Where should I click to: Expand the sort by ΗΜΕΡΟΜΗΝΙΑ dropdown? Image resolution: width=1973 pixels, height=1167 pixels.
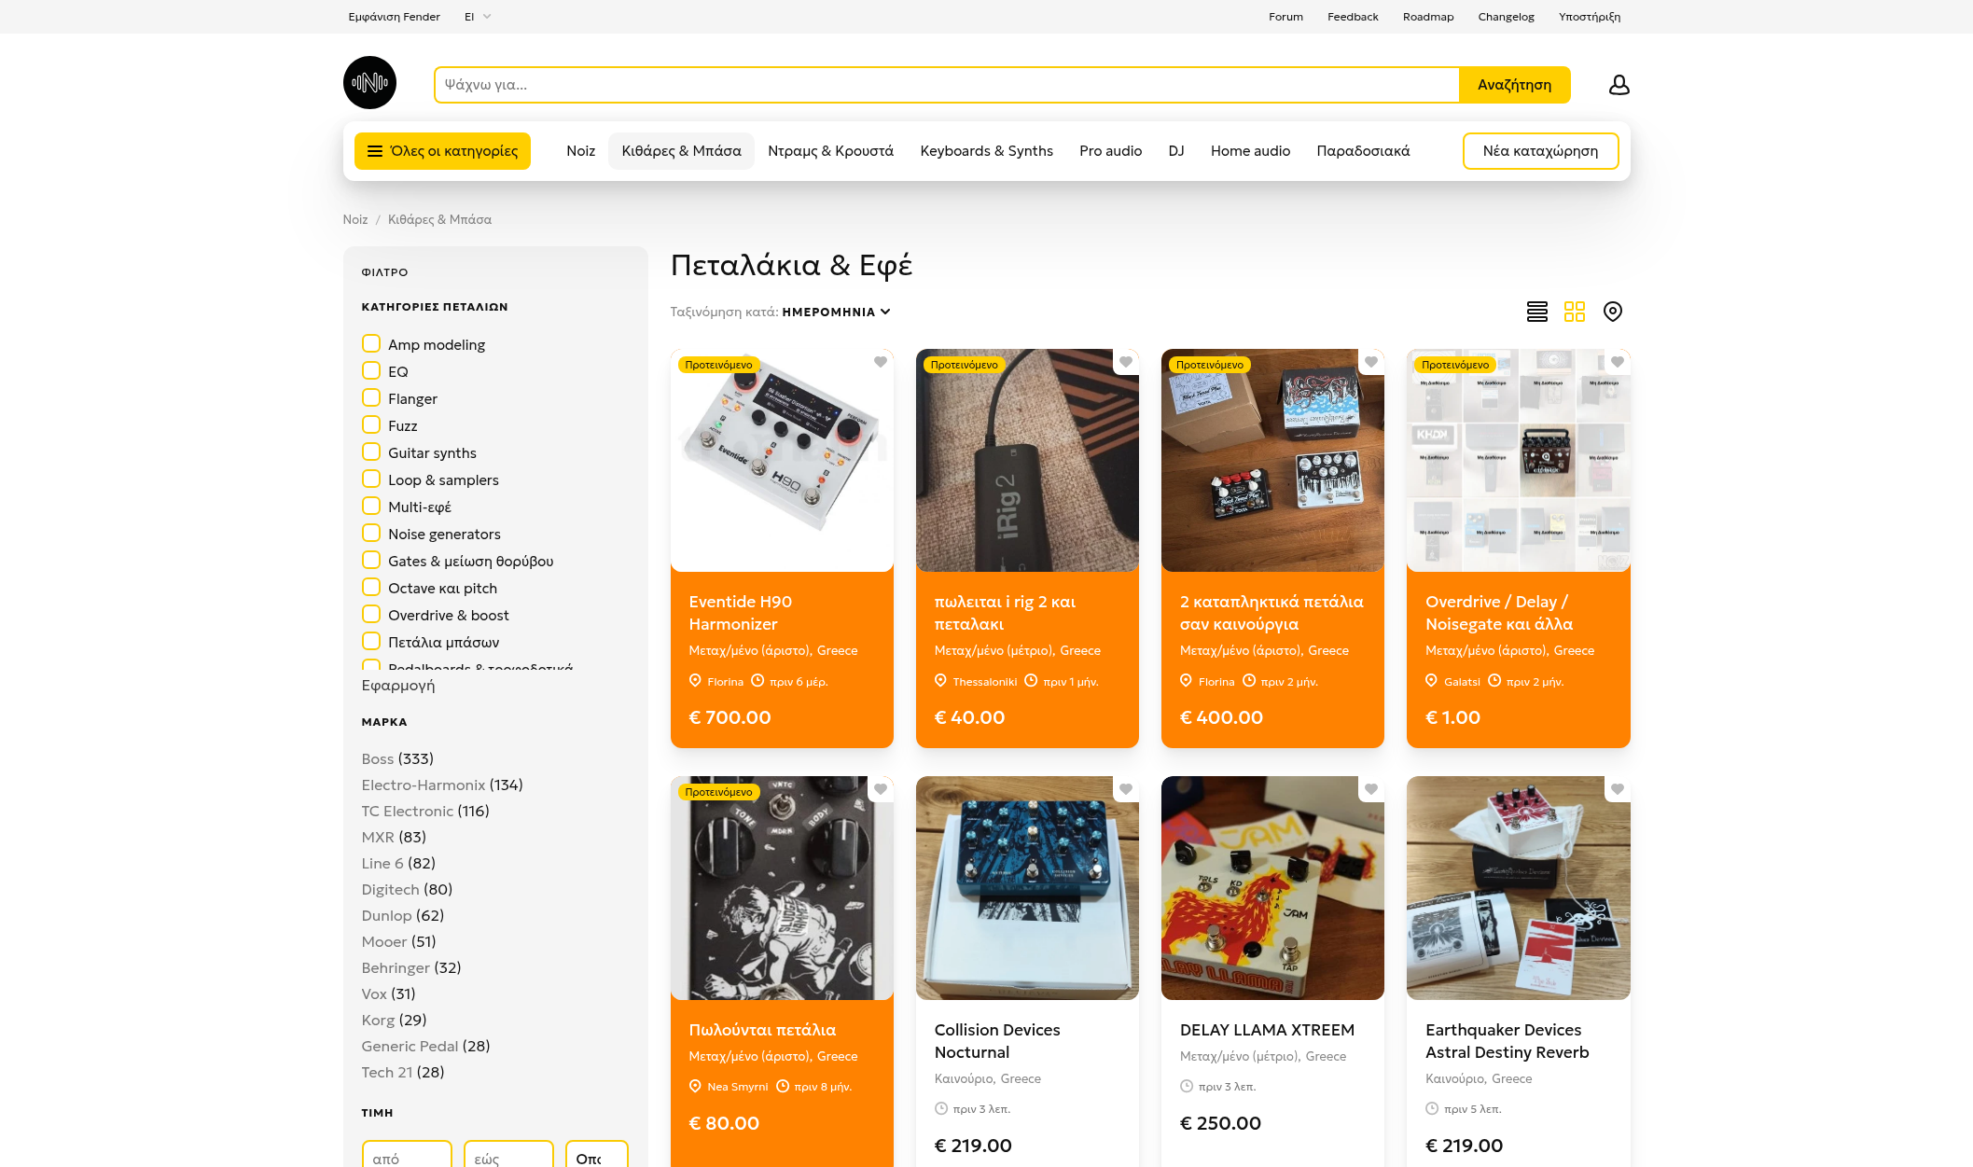(x=836, y=312)
